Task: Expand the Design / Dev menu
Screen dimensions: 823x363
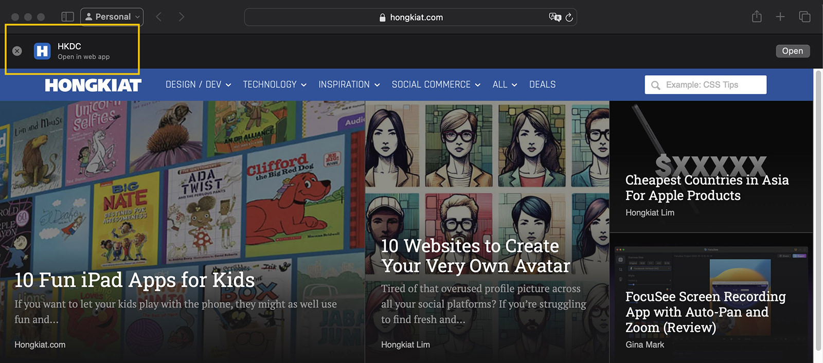Action: pos(199,84)
